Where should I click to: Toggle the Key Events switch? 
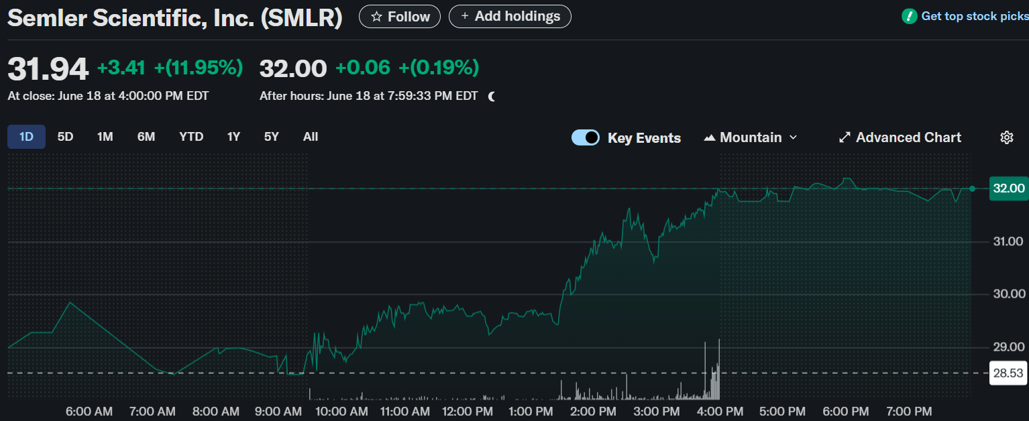tap(586, 137)
